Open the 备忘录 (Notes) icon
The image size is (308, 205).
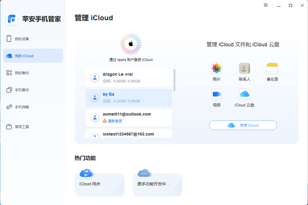[272, 68]
